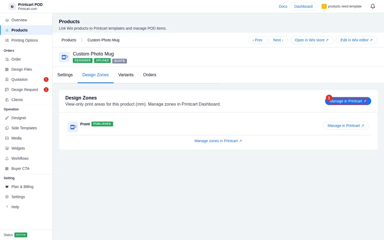Click the Printcart POD logo icon

[12, 6]
